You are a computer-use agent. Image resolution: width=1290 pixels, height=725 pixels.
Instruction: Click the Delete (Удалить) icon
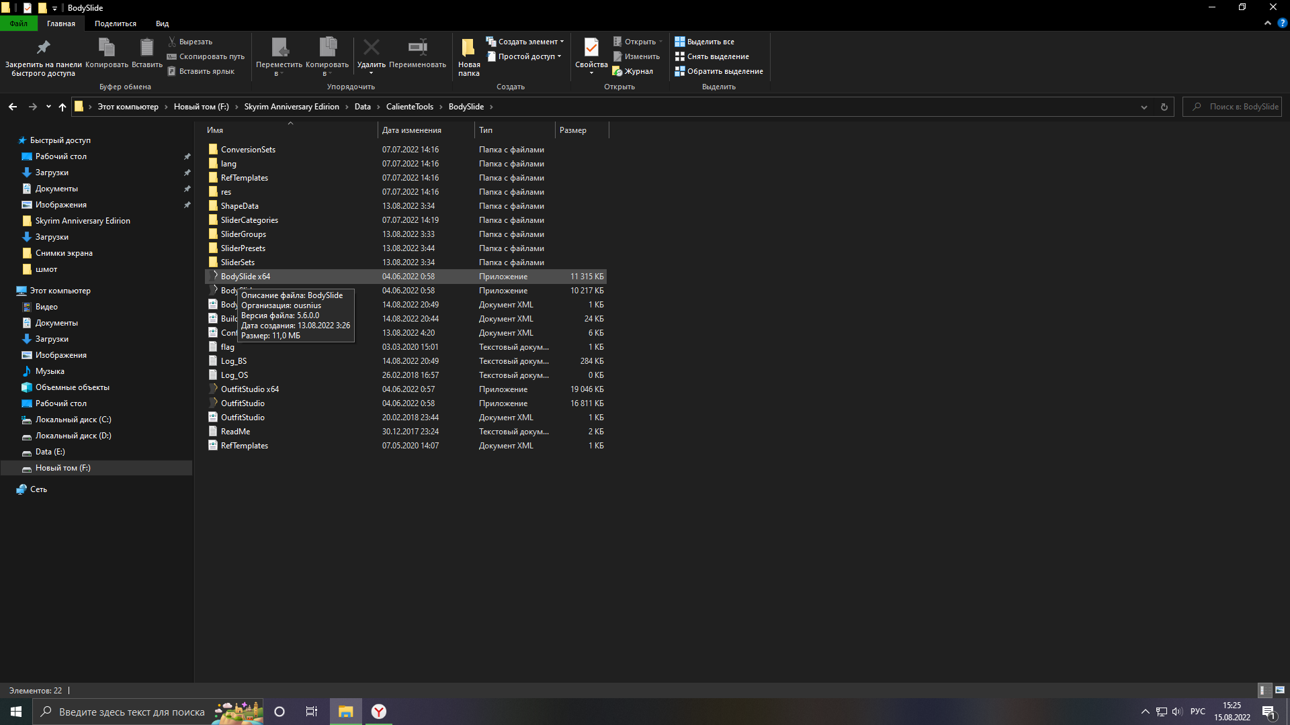click(x=371, y=48)
